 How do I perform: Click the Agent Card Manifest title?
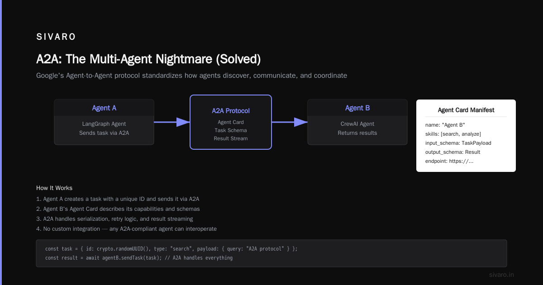point(466,110)
